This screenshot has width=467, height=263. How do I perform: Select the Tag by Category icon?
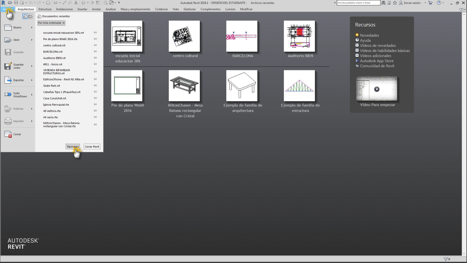[70, 3]
